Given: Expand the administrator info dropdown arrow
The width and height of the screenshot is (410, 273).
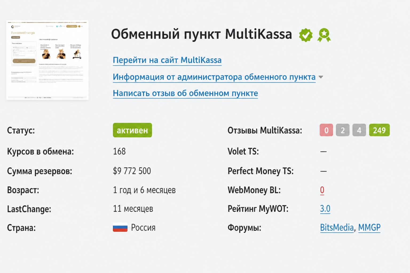Looking at the screenshot, I should [x=321, y=77].
